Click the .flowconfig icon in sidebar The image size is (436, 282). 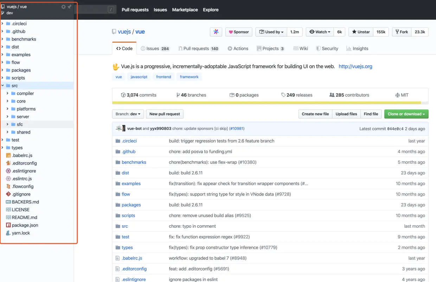click(x=8, y=186)
